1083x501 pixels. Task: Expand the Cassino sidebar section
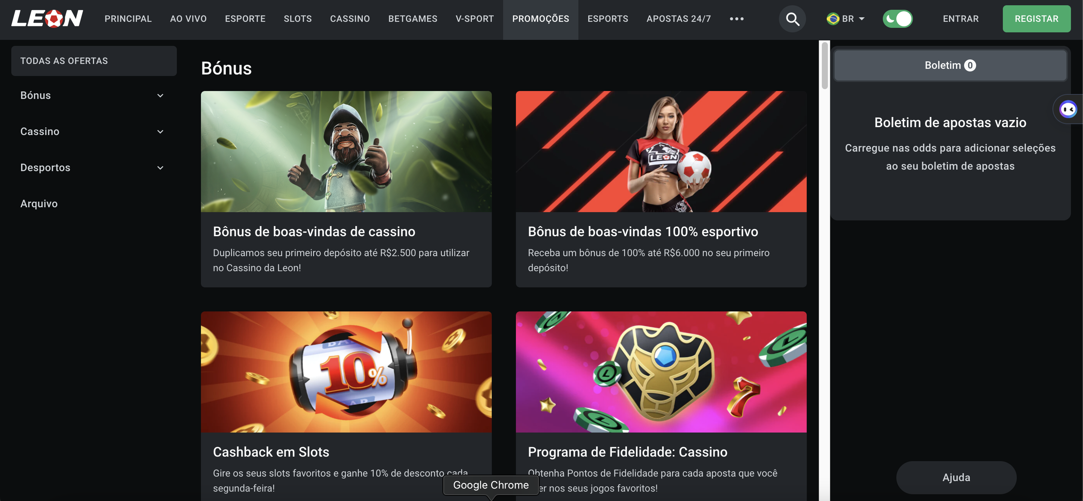coord(93,132)
